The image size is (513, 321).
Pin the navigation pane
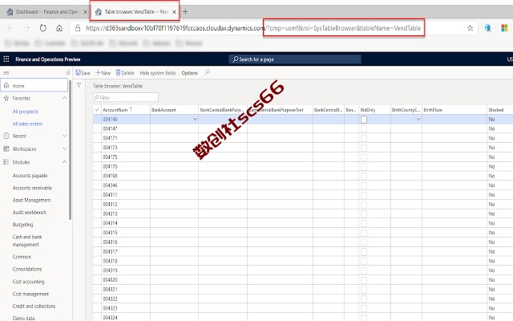(x=67, y=72)
